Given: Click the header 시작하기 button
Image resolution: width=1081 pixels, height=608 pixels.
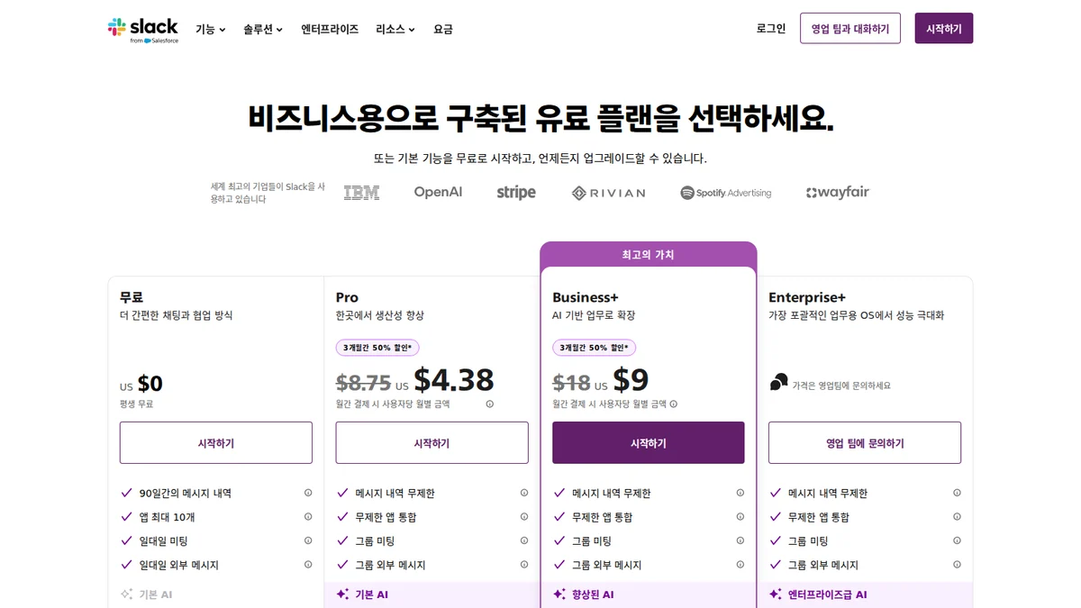Looking at the screenshot, I should coord(944,29).
